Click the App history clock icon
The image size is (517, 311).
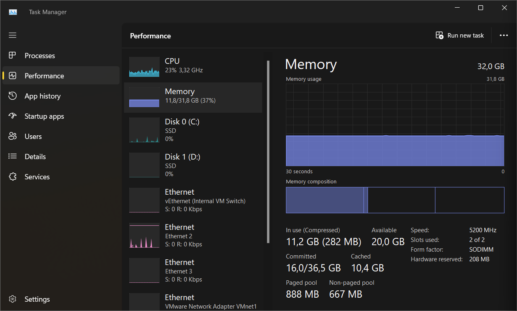(13, 96)
